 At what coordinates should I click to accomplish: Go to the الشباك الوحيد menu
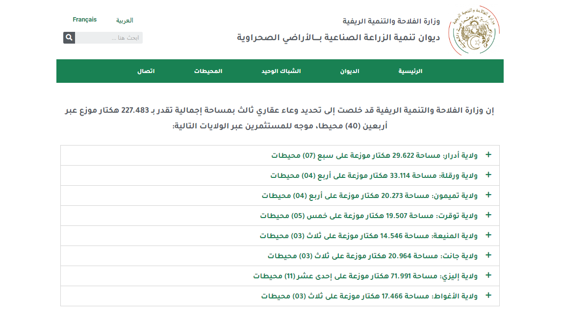[x=281, y=71]
